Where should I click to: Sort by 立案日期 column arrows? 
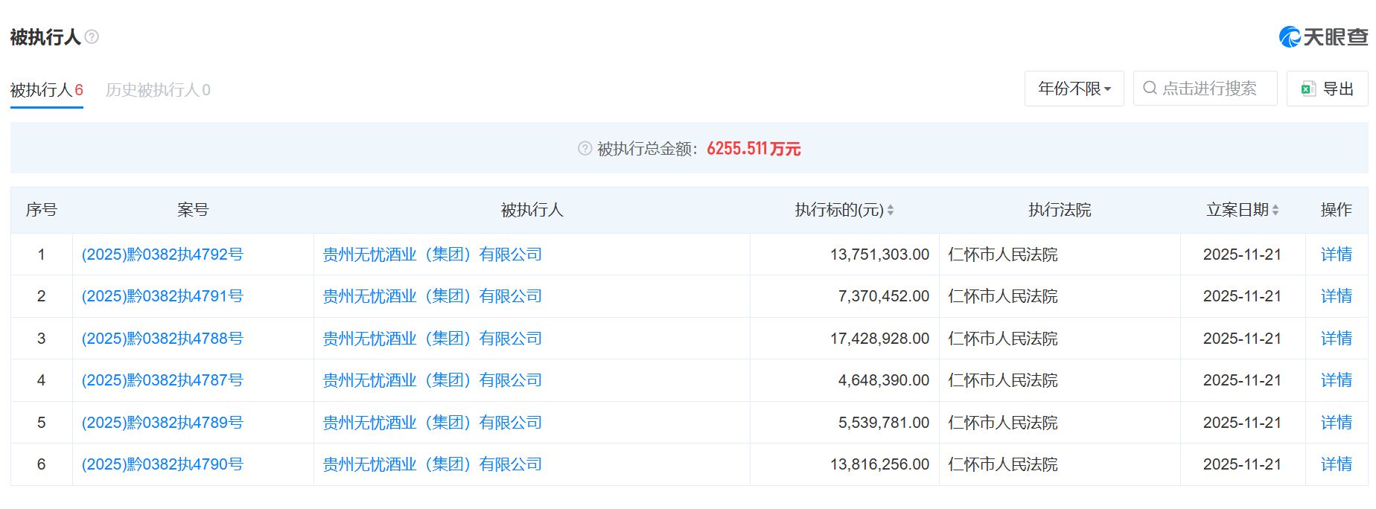coord(1275,211)
